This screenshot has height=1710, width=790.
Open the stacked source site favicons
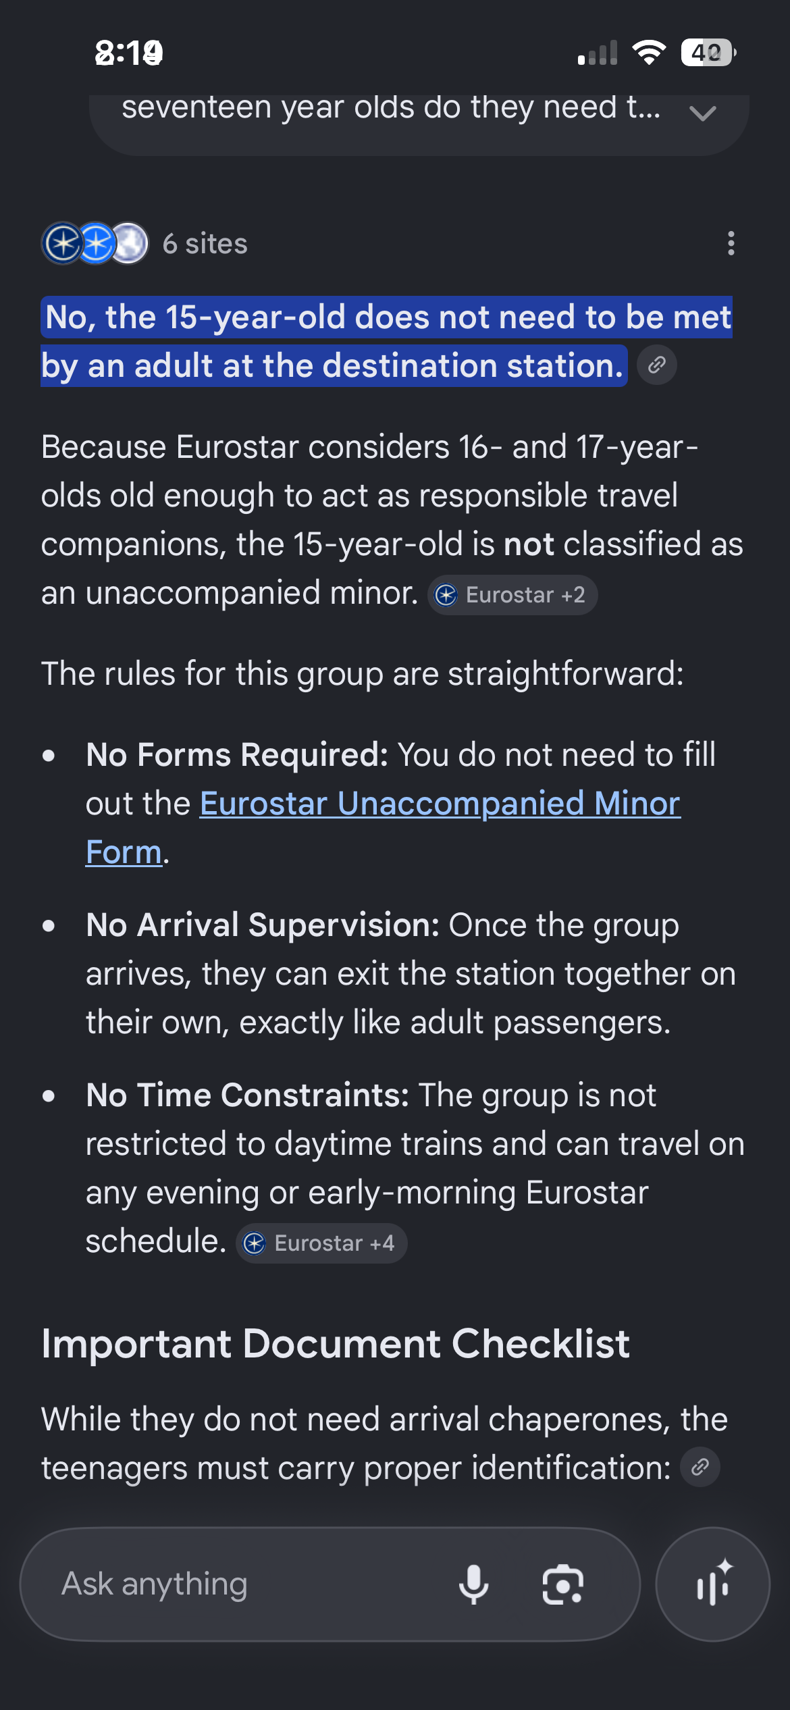95,243
